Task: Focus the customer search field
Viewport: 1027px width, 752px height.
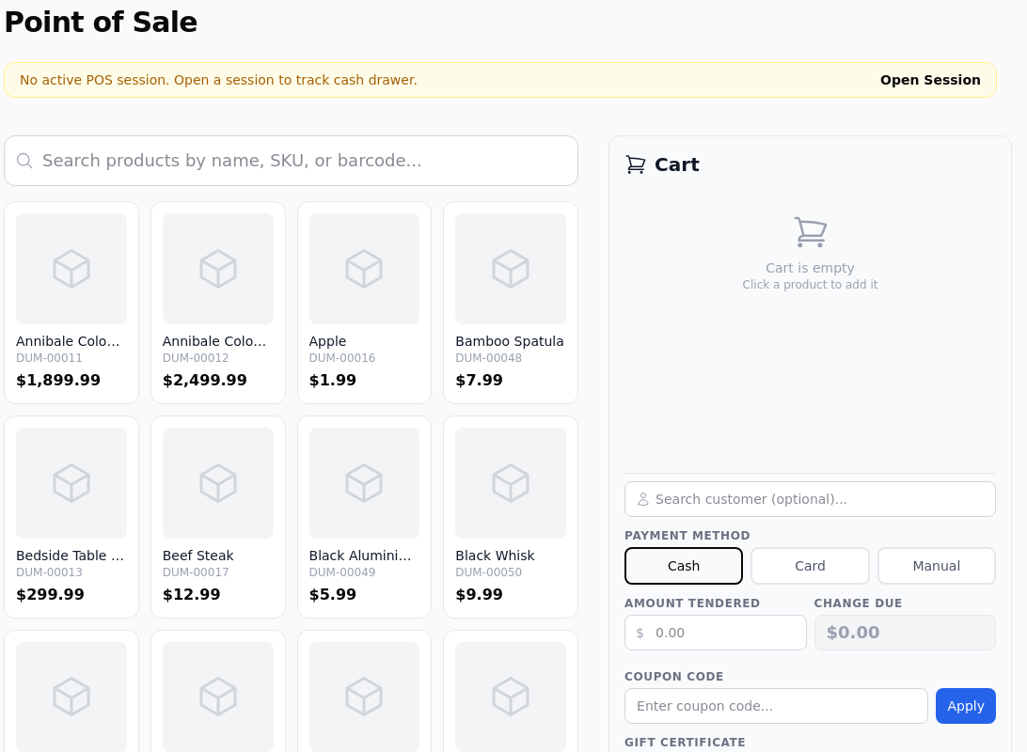Action: pos(810,499)
